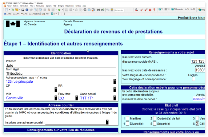Uncheck box 6 in the État civil row
The image size is (208, 137).
tap(197, 124)
